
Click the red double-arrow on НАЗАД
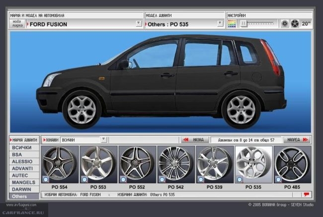186,140
